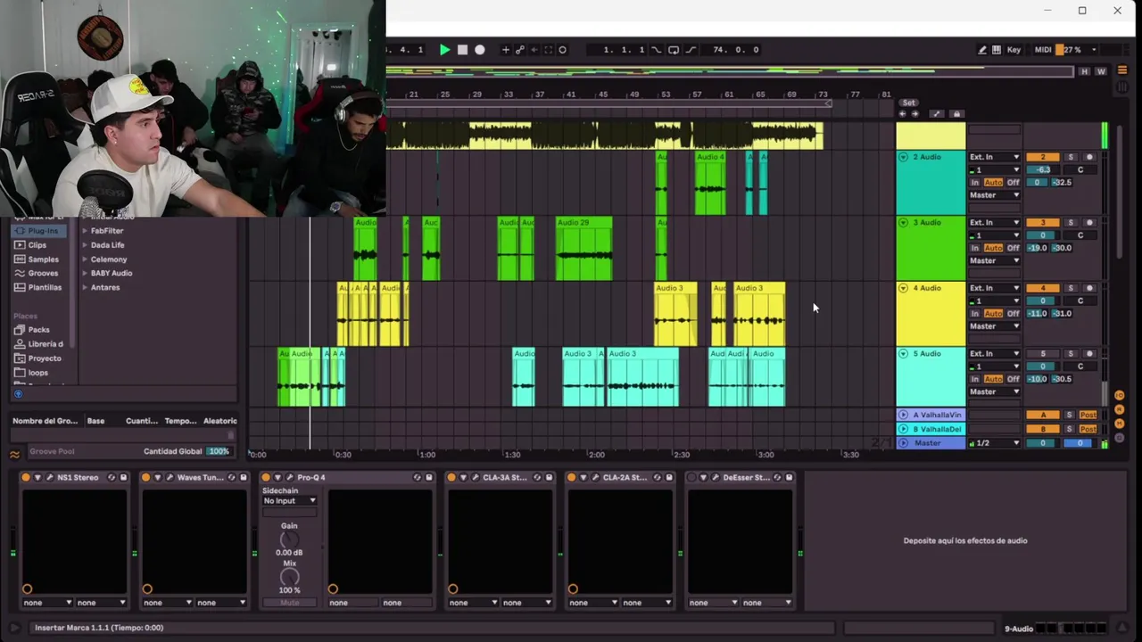Image resolution: width=1142 pixels, height=642 pixels.
Task: Click the Set locator button
Action: pos(908,103)
